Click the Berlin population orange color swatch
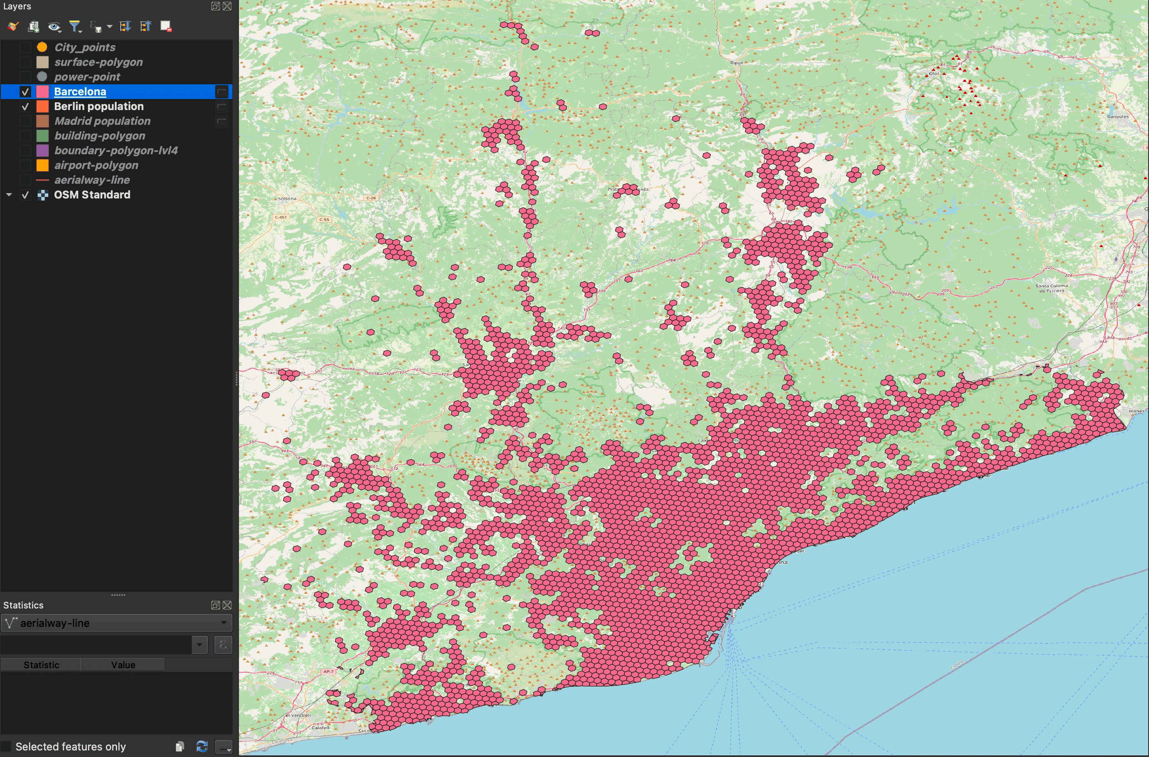1149x757 pixels. point(43,107)
